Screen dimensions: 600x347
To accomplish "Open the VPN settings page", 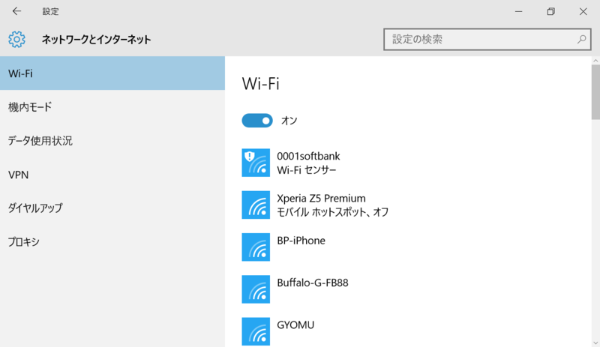I will [112, 175].
